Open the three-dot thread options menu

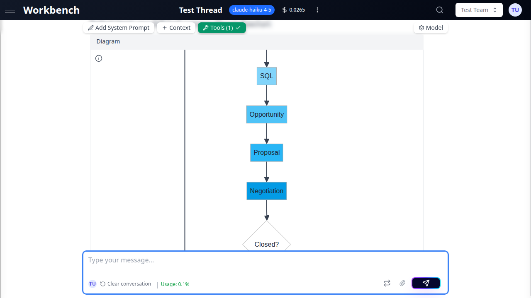click(317, 10)
